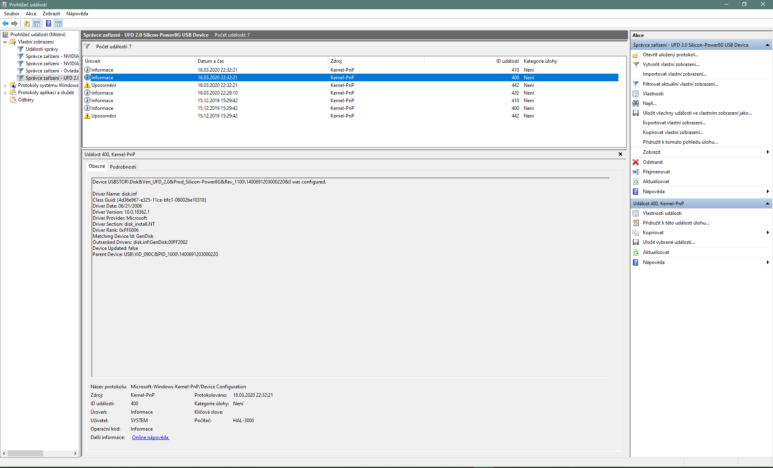773x468 pixels.
Task: Click the back arrow toolbar icon
Action: (5, 24)
